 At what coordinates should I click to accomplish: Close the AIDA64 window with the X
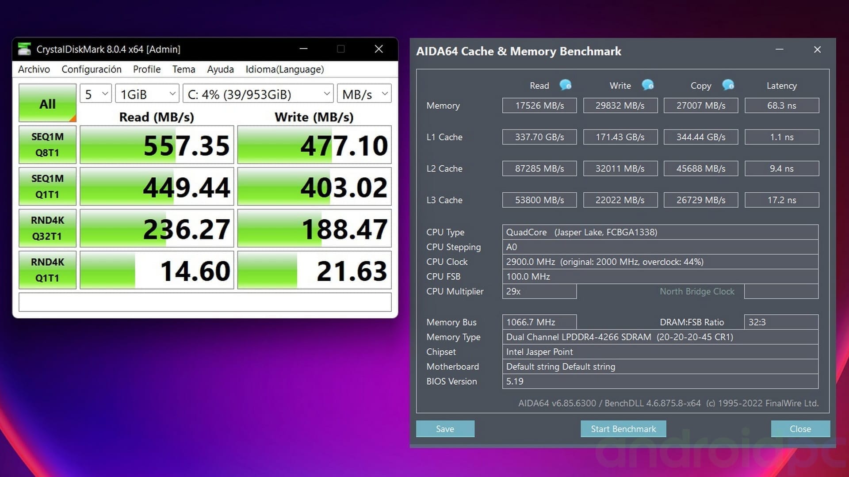click(817, 50)
